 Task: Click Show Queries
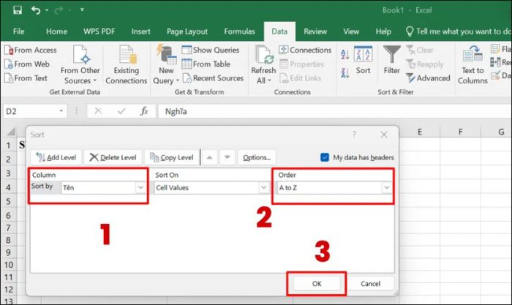211,50
